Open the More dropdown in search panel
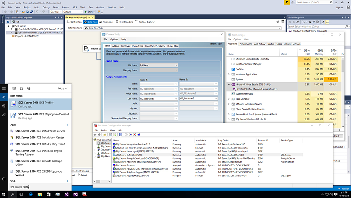This screenshot has width=351, height=198. tap(63, 88)
